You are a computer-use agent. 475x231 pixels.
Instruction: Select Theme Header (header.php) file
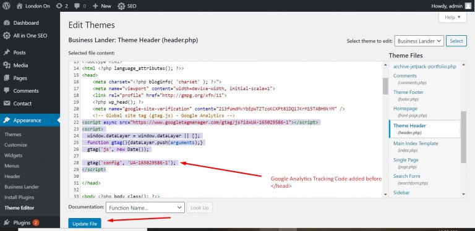pyautogui.click(x=424, y=129)
